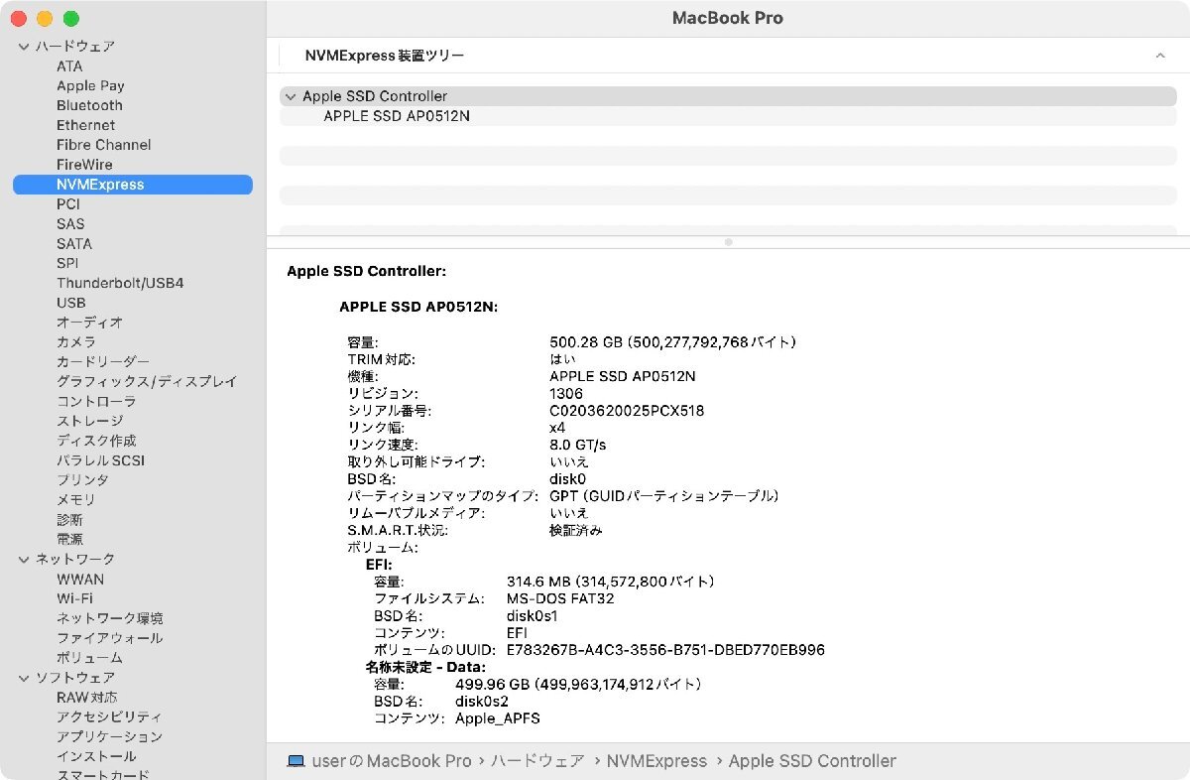Viewport: 1190px width, 780px height.
Task: Collapse the ネットワーク section
Action: [x=24, y=560]
